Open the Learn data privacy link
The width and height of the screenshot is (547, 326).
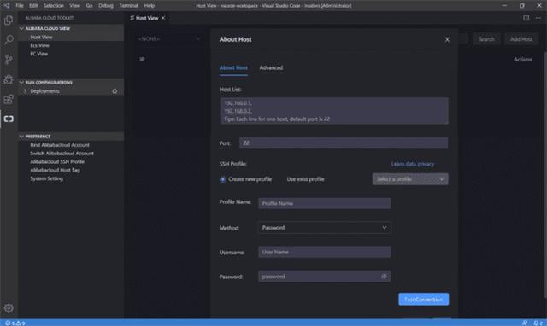[x=412, y=164]
